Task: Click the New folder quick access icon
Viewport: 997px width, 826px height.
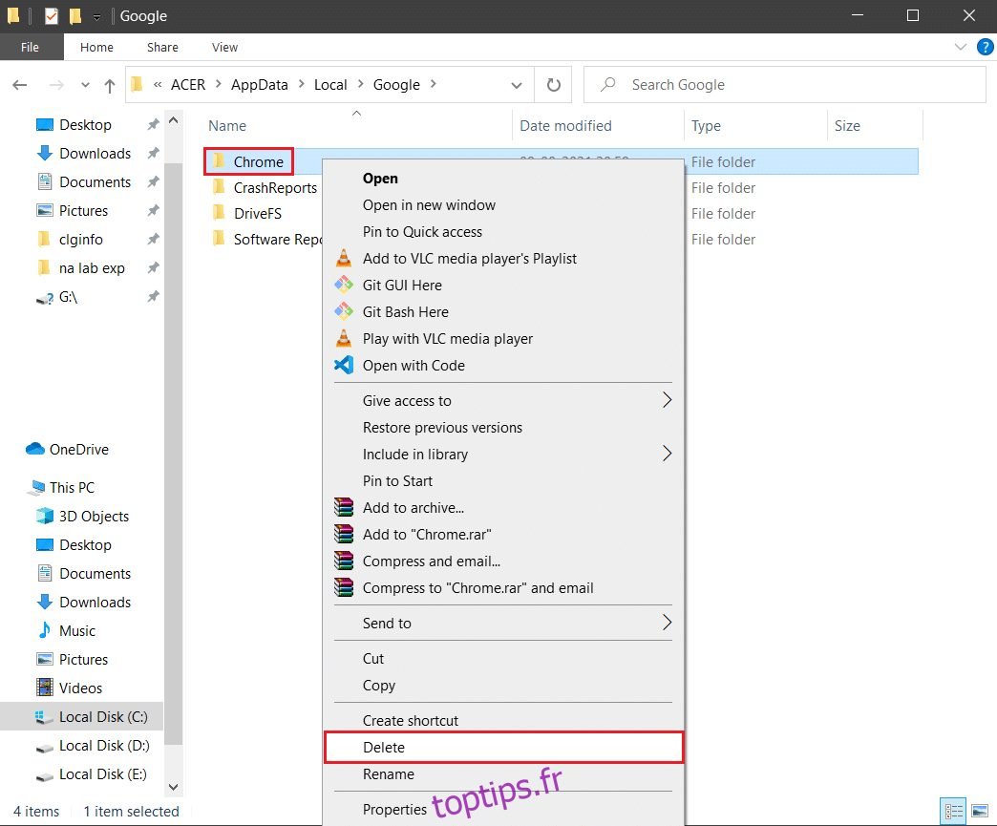Action: click(x=75, y=16)
